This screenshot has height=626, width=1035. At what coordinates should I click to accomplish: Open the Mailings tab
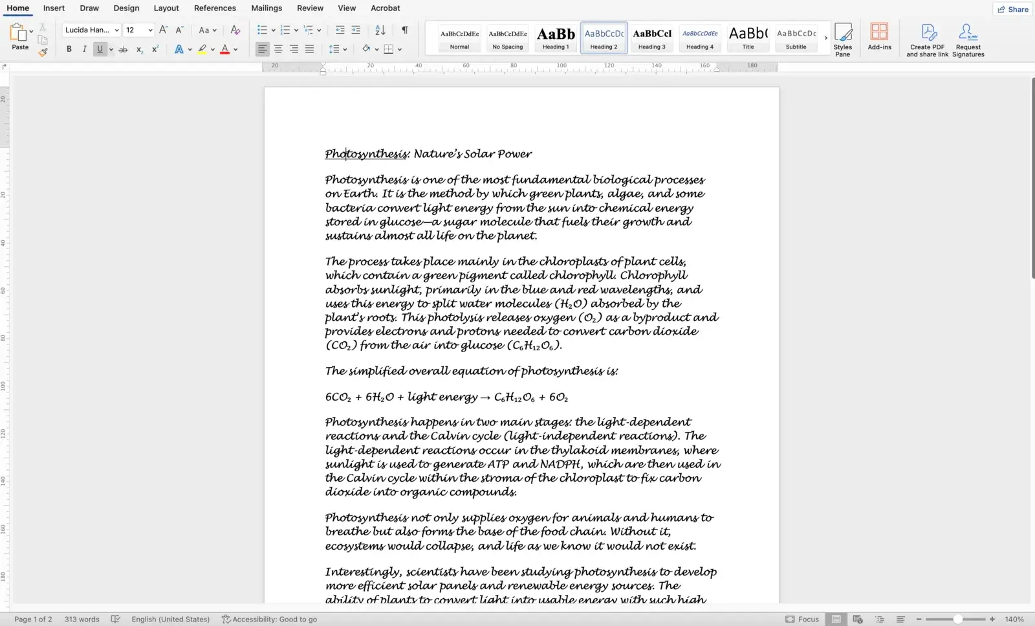pyautogui.click(x=267, y=8)
